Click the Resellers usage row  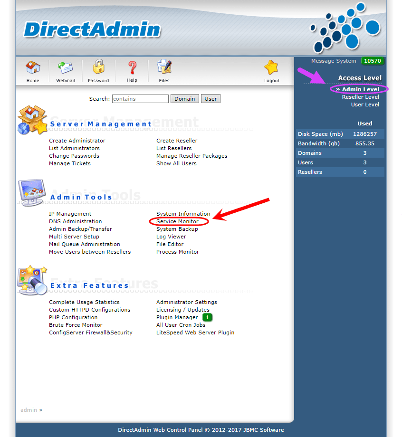coord(340,172)
